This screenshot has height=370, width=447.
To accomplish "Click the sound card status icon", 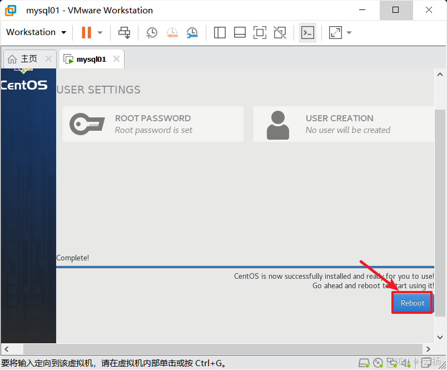I will click(405, 363).
